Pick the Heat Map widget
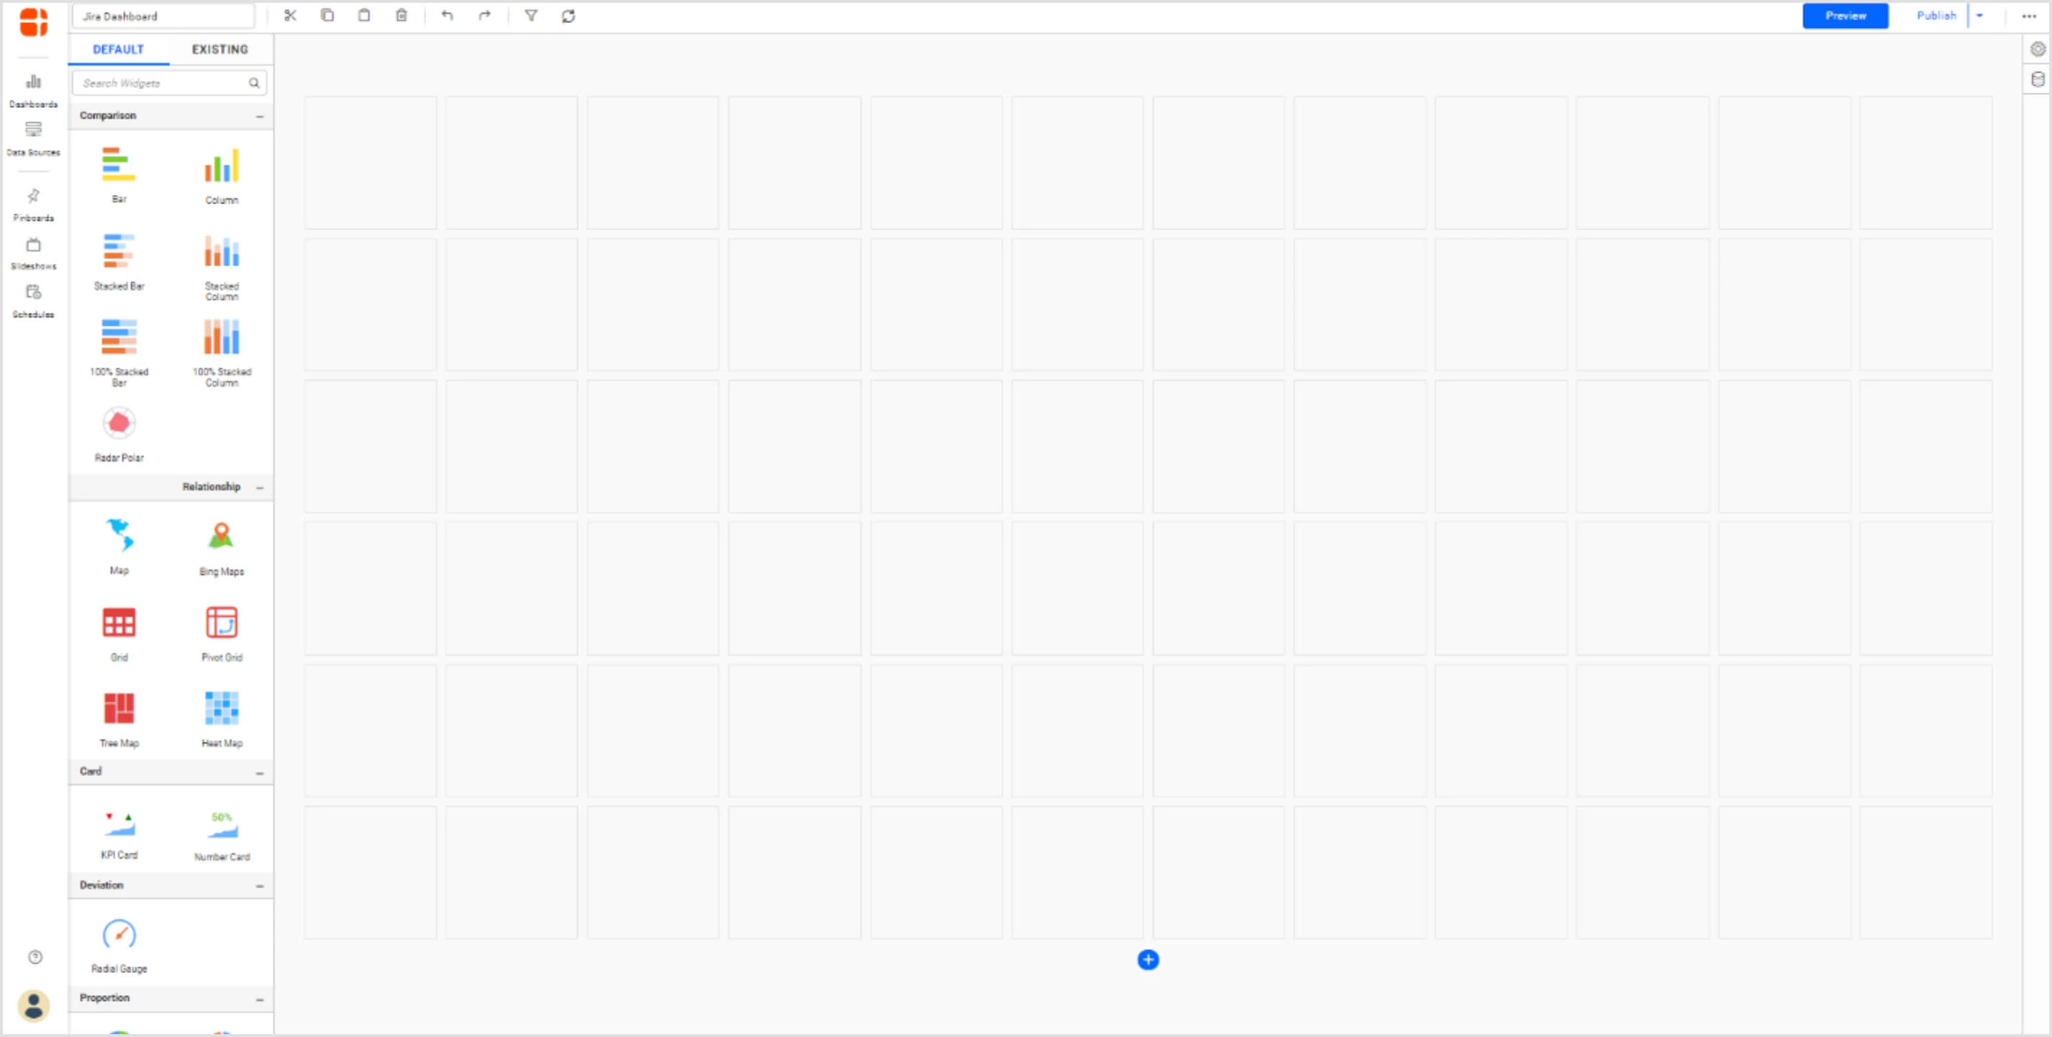Image resolution: width=2052 pixels, height=1037 pixels. pos(222,708)
